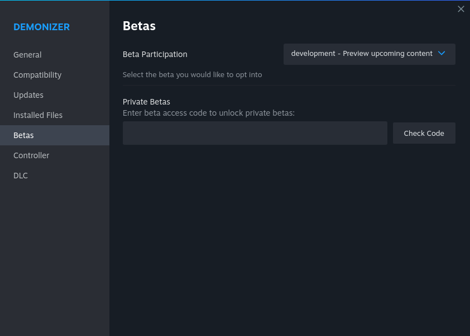Click the DEMONIZER game title
This screenshot has width=470, height=336.
pos(41,27)
